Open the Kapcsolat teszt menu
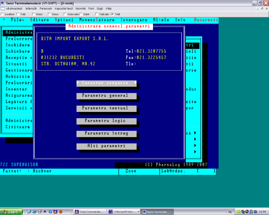The width and height of the screenshot is (269, 215). pos(64,8)
